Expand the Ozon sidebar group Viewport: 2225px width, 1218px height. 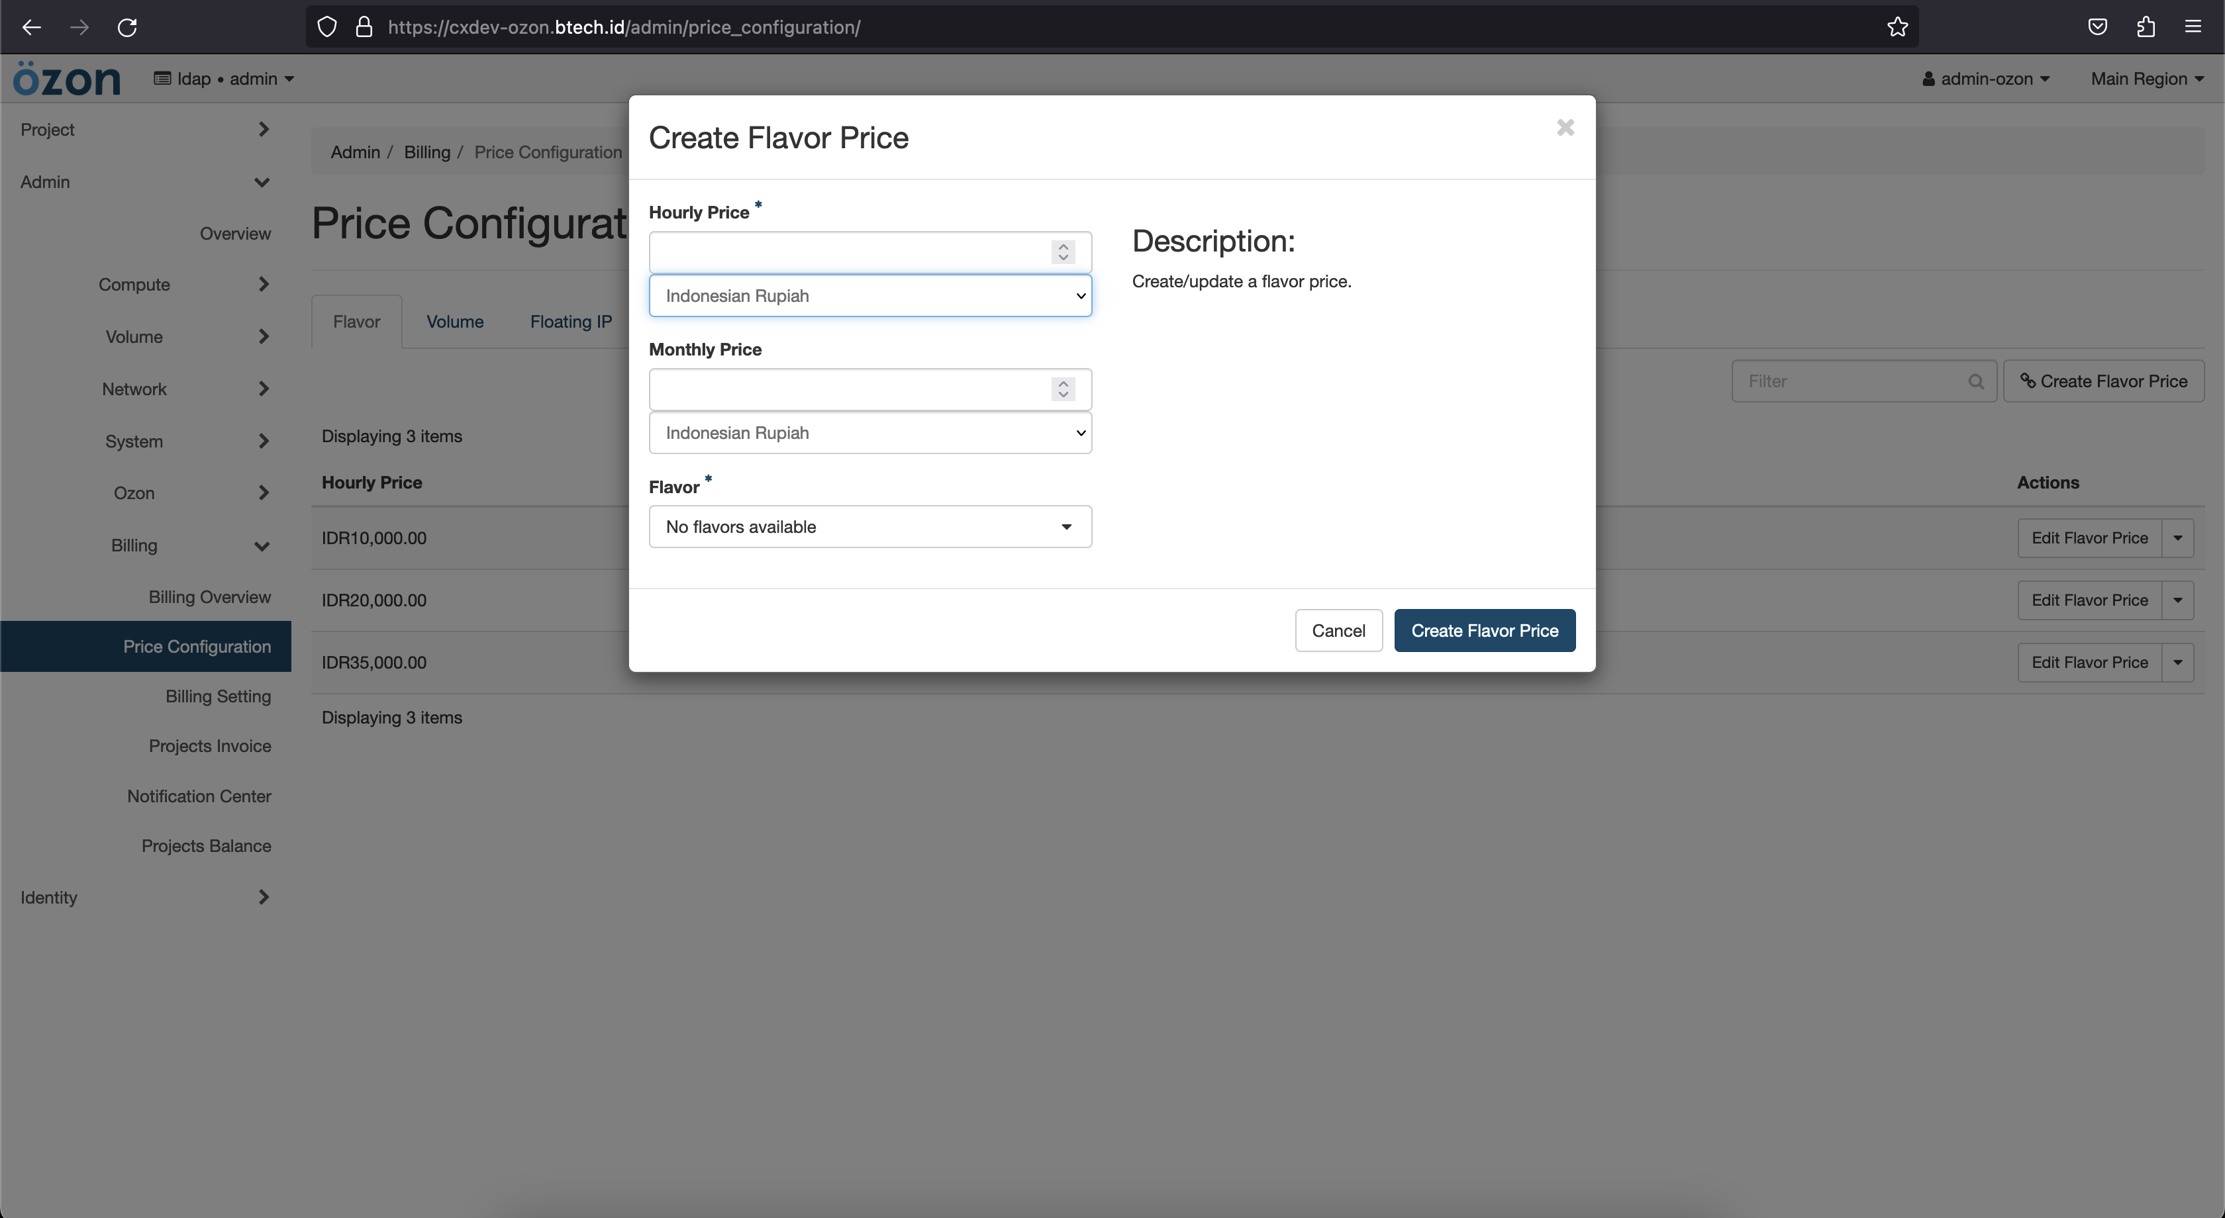click(145, 493)
